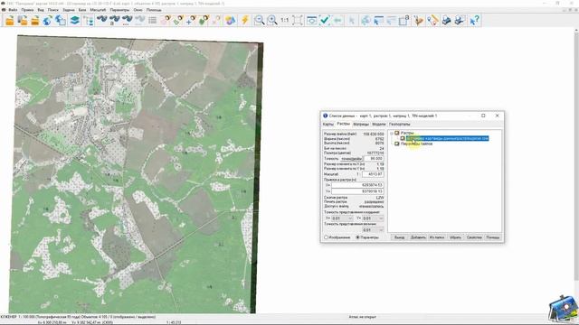The width and height of the screenshot is (579, 325).
Task: Click the ruler measurement tool icon
Action: 432,20
